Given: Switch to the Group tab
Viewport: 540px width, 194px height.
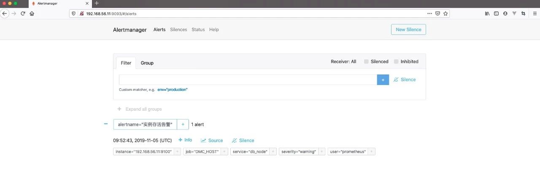Looking at the screenshot, I should [147, 63].
